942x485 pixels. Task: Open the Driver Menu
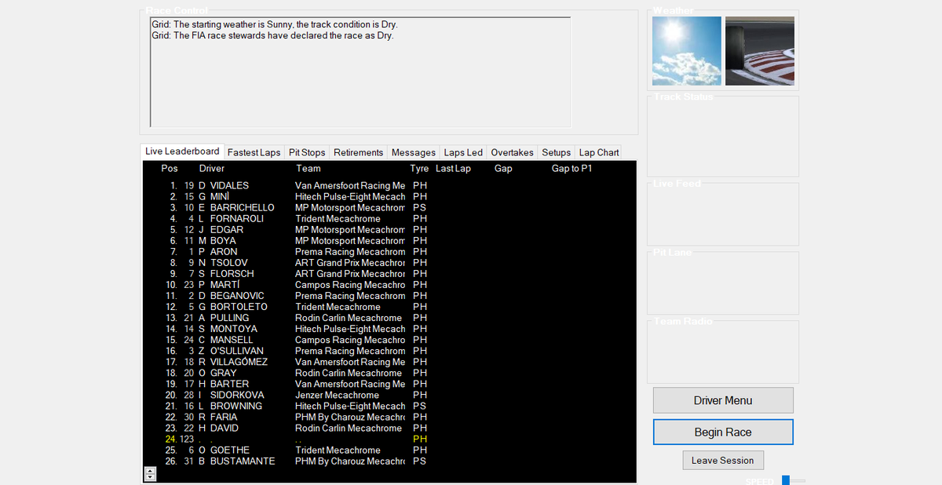pyautogui.click(x=723, y=400)
